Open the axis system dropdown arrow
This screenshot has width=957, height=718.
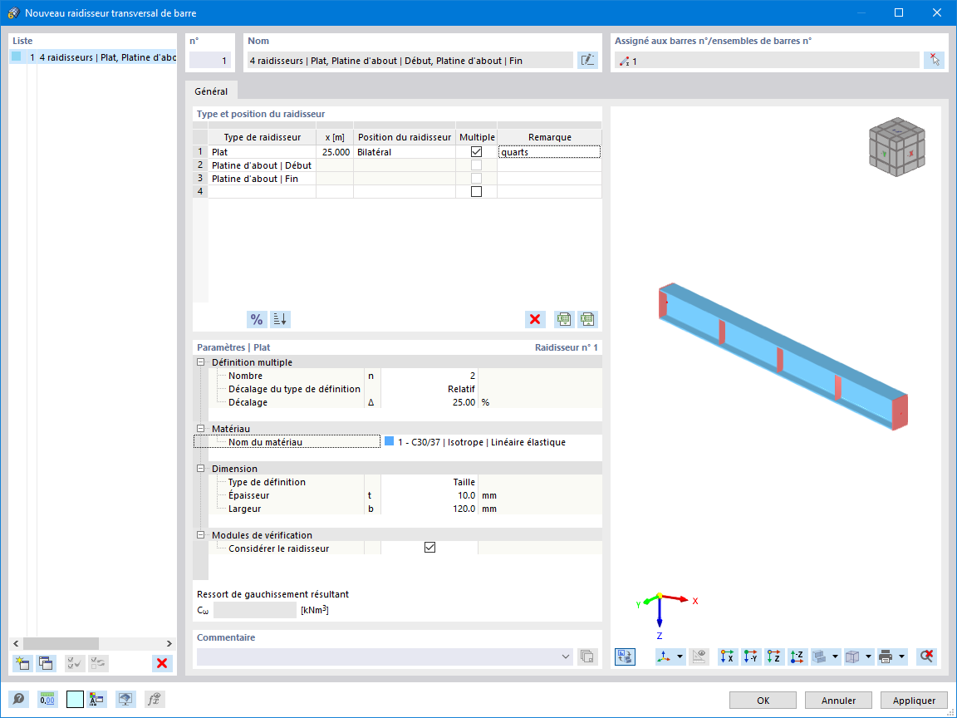point(680,657)
